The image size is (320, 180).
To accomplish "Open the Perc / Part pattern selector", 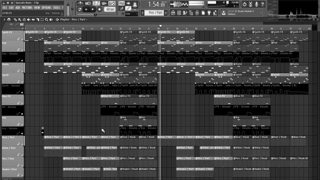I will pyautogui.click(x=154, y=12).
